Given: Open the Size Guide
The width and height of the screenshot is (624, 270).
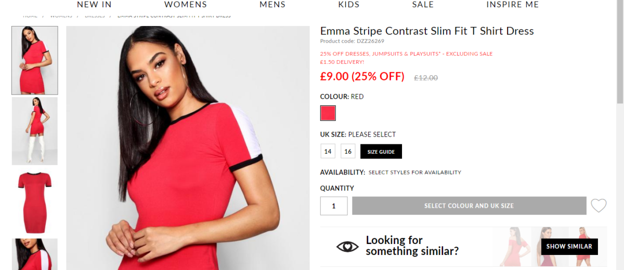Looking at the screenshot, I should click(381, 152).
